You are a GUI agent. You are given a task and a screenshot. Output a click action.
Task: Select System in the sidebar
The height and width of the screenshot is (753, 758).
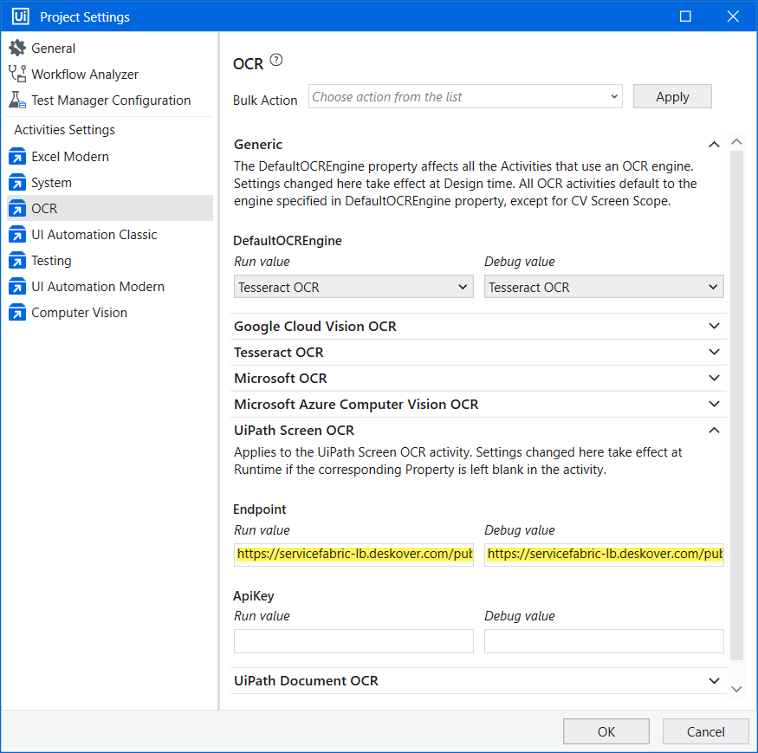click(x=51, y=183)
